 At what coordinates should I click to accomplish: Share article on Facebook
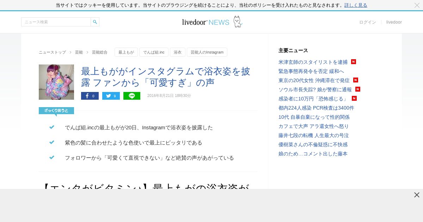(90, 96)
